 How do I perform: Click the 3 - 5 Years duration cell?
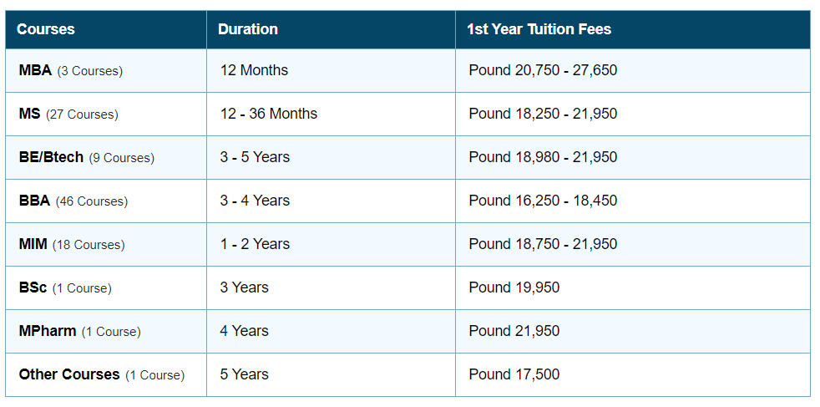tap(255, 157)
